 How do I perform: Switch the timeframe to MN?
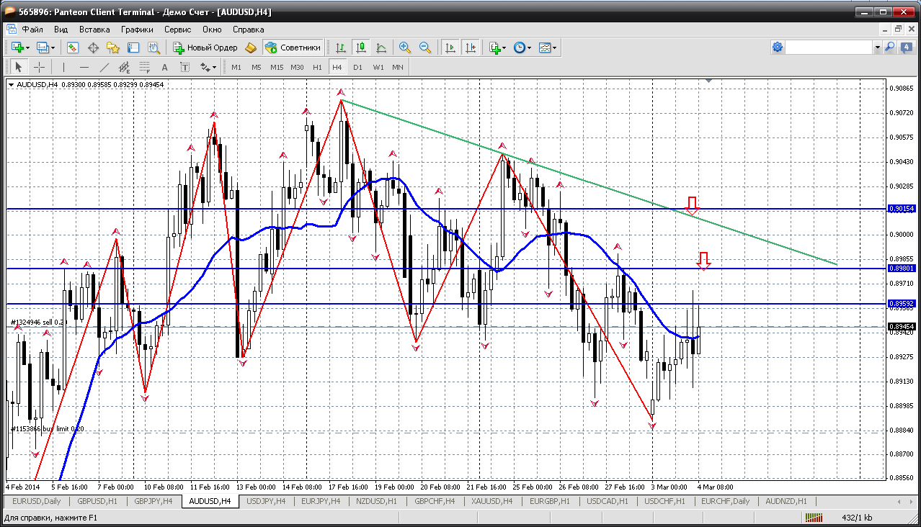pos(398,67)
